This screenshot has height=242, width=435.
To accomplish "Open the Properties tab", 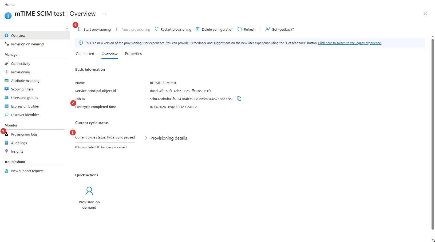I will tap(133, 54).
